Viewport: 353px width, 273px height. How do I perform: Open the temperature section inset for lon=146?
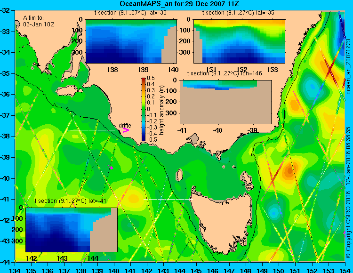(225, 102)
